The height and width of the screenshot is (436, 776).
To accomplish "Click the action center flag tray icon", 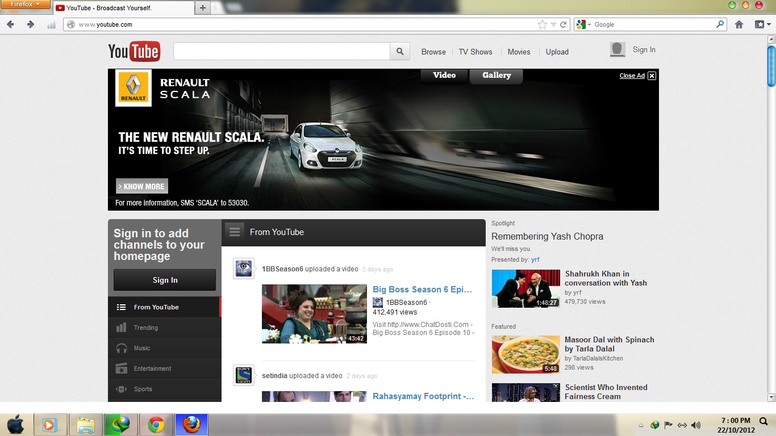I will pyautogui.click(x=669, y=425).
